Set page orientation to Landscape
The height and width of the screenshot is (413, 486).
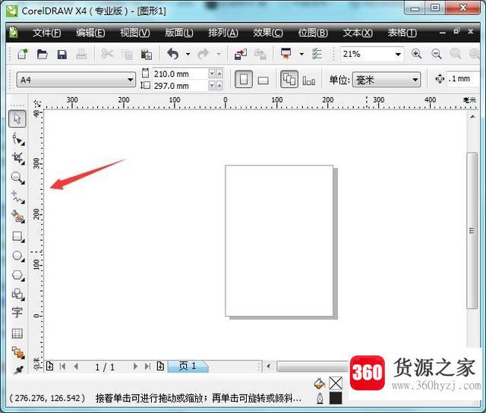(264, 80)
